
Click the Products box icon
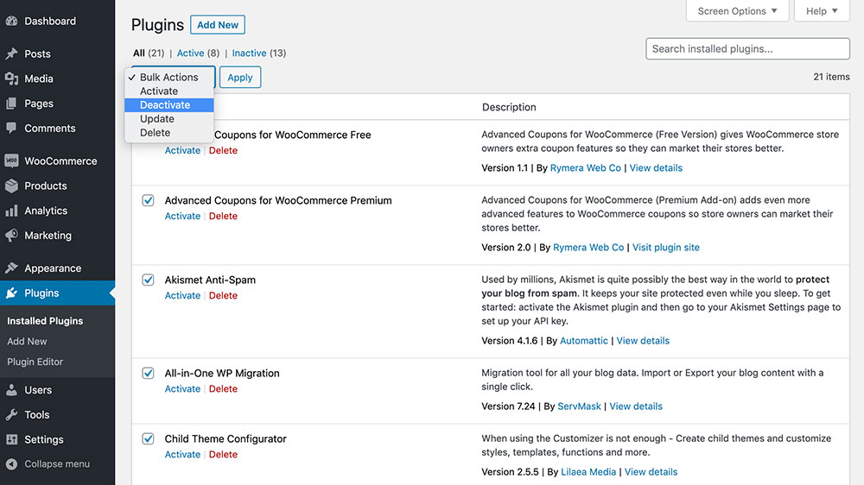[x=12, y=186]
